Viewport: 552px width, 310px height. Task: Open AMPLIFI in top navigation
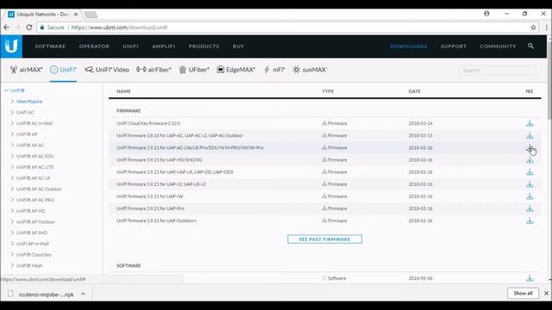[163, 46]
